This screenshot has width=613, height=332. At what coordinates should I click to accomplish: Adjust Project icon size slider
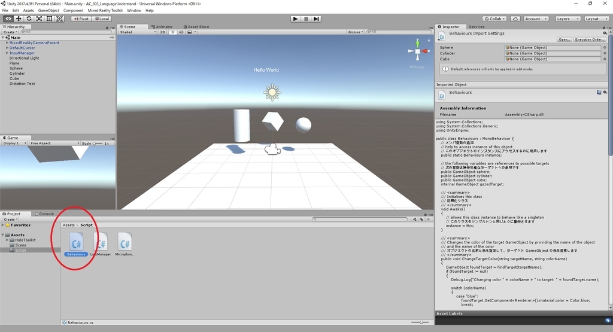coord(420,322)
